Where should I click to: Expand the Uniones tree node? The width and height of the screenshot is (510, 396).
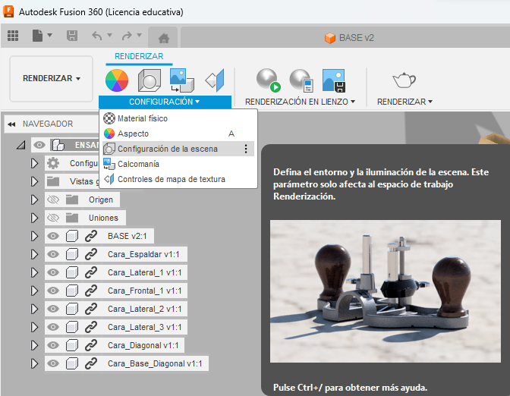(x=34, y=218)
